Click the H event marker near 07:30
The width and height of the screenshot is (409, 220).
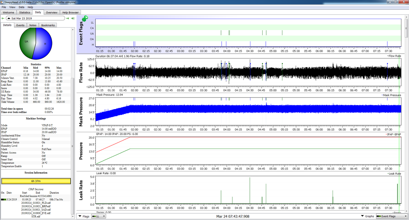(x=387, y=44)
